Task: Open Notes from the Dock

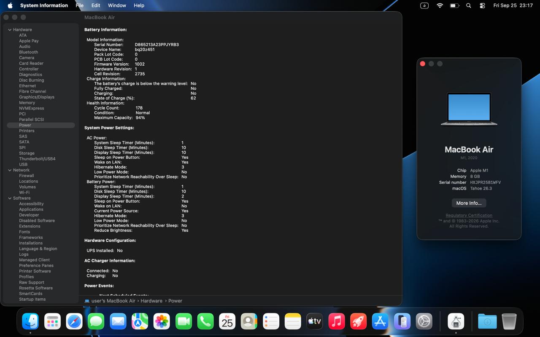Action: (x=293, y=321)
